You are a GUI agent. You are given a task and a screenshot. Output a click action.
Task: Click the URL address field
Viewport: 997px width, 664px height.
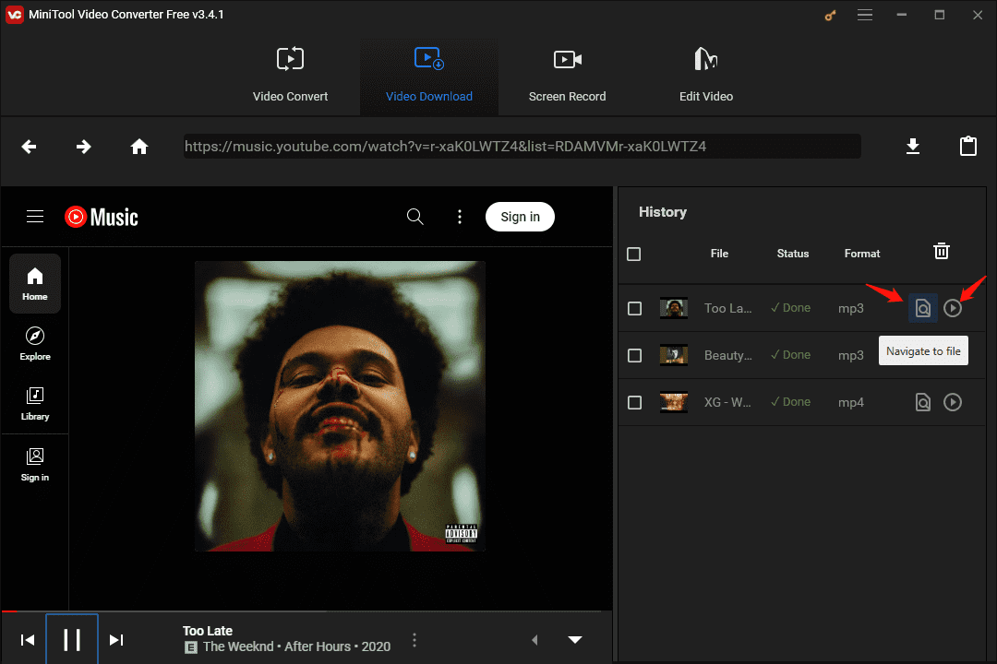tap(522, 146)
